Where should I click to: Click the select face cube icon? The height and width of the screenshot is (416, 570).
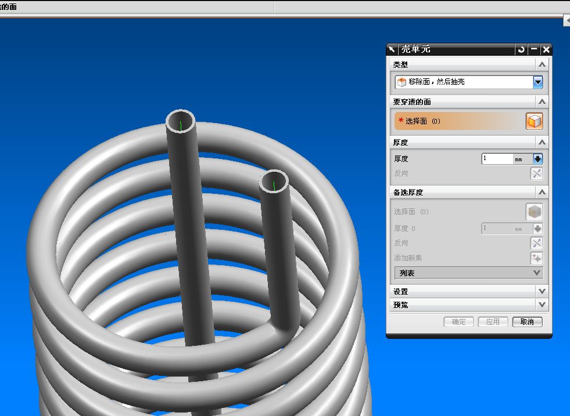click(534, 121)
